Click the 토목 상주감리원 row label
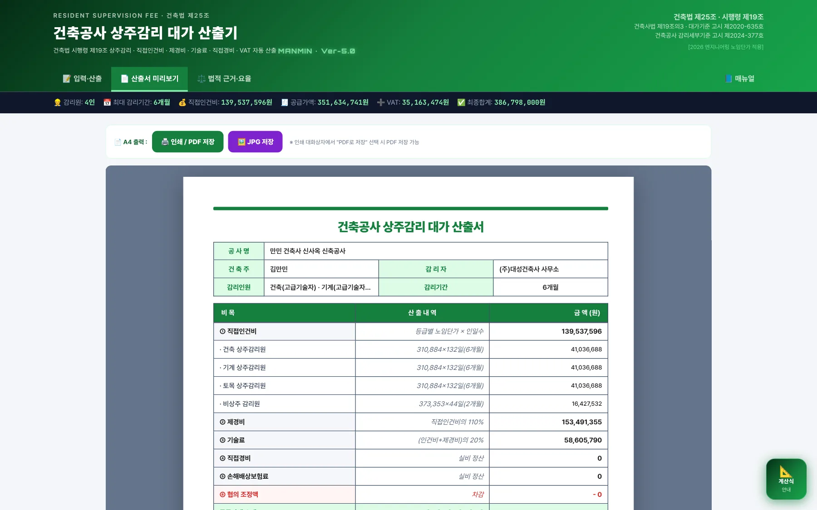Viewport: 817px width, 510px height. click(x=243, y=386)
